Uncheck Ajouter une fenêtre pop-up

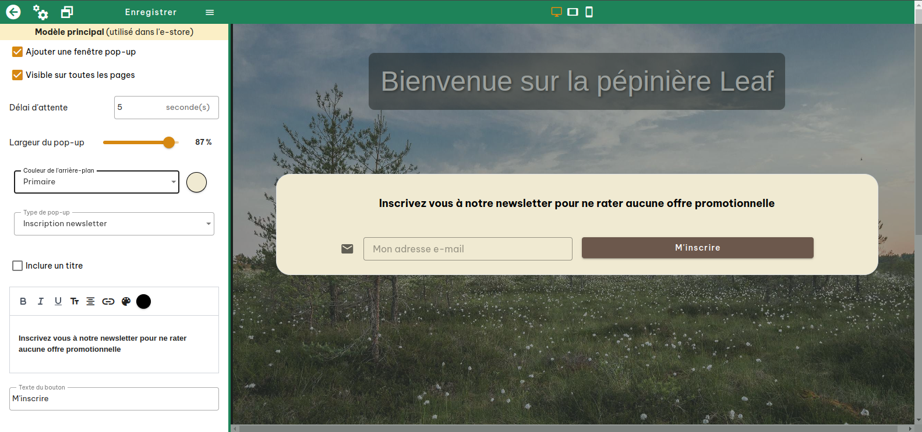point(17,52)
